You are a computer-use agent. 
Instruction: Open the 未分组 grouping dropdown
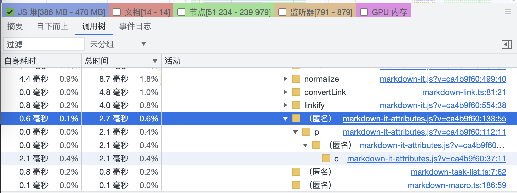coord(118,44)
